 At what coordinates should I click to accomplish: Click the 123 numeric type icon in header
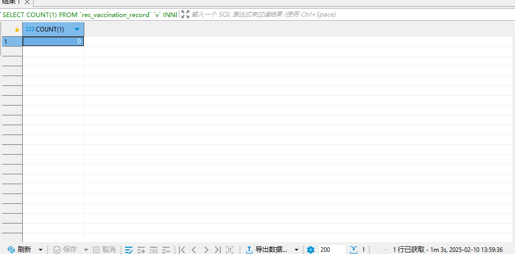tap(30, 29)
